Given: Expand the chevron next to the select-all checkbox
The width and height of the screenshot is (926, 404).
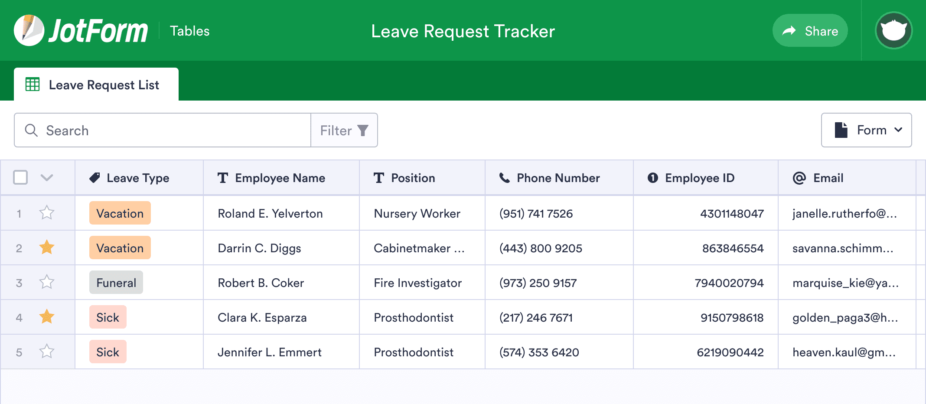Looking at the screenshot, I should pos(47,178).
